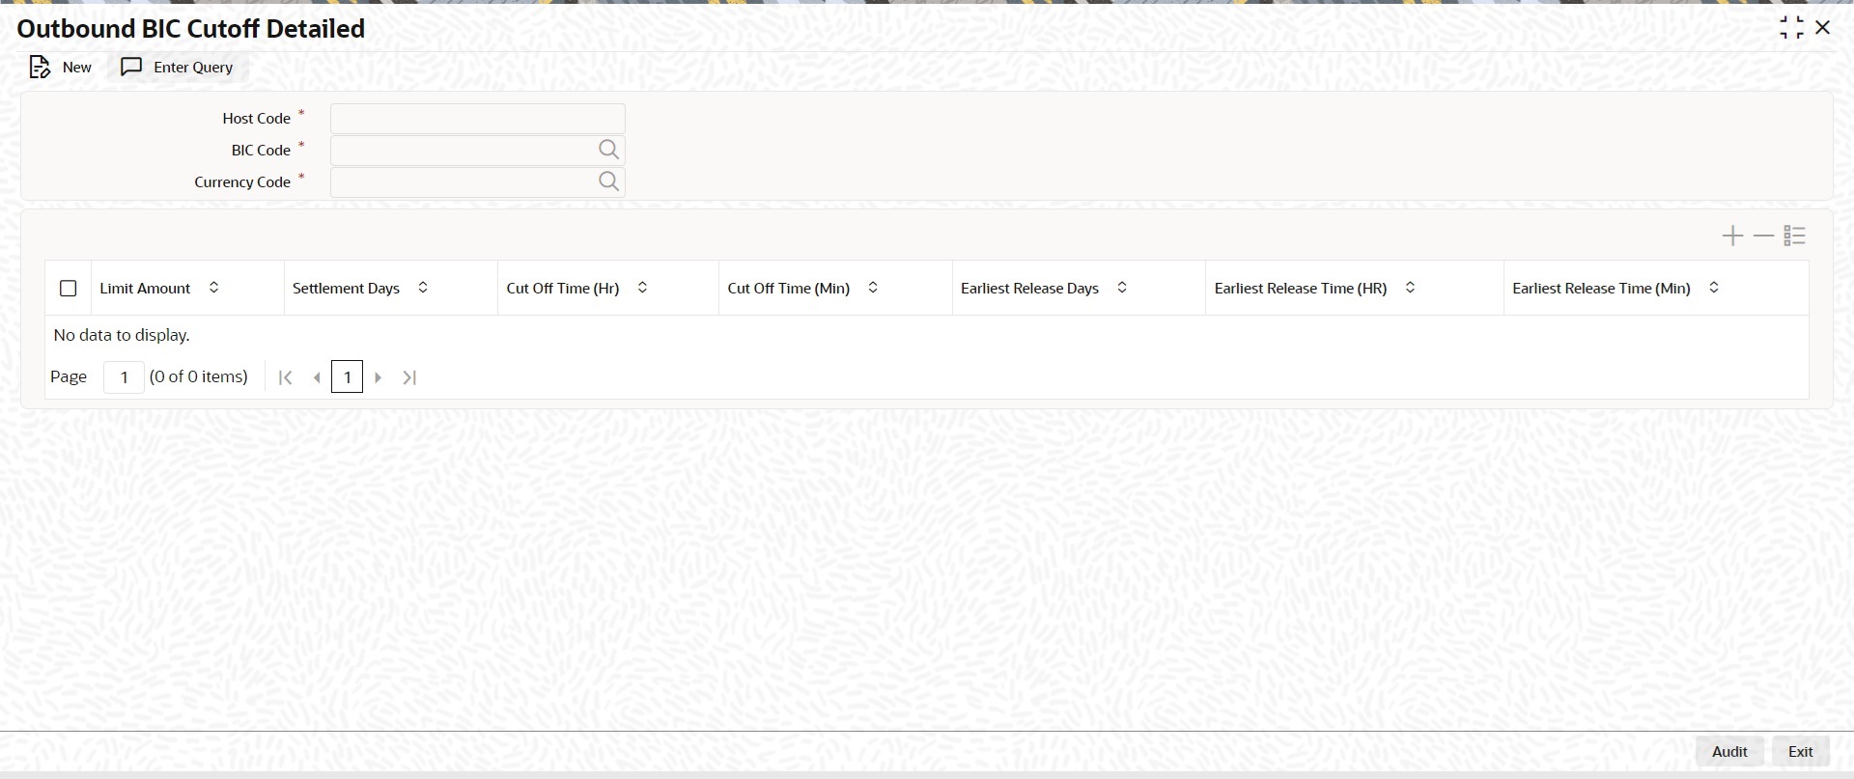Focus the Host Code field
This screenshot has width=1854, height=779.
coord(478,119)
